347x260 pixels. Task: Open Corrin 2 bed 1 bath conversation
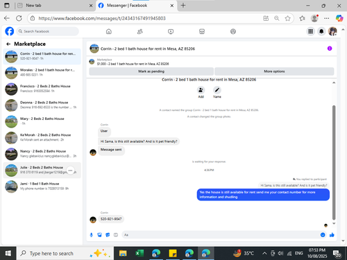tap(42, 56)
